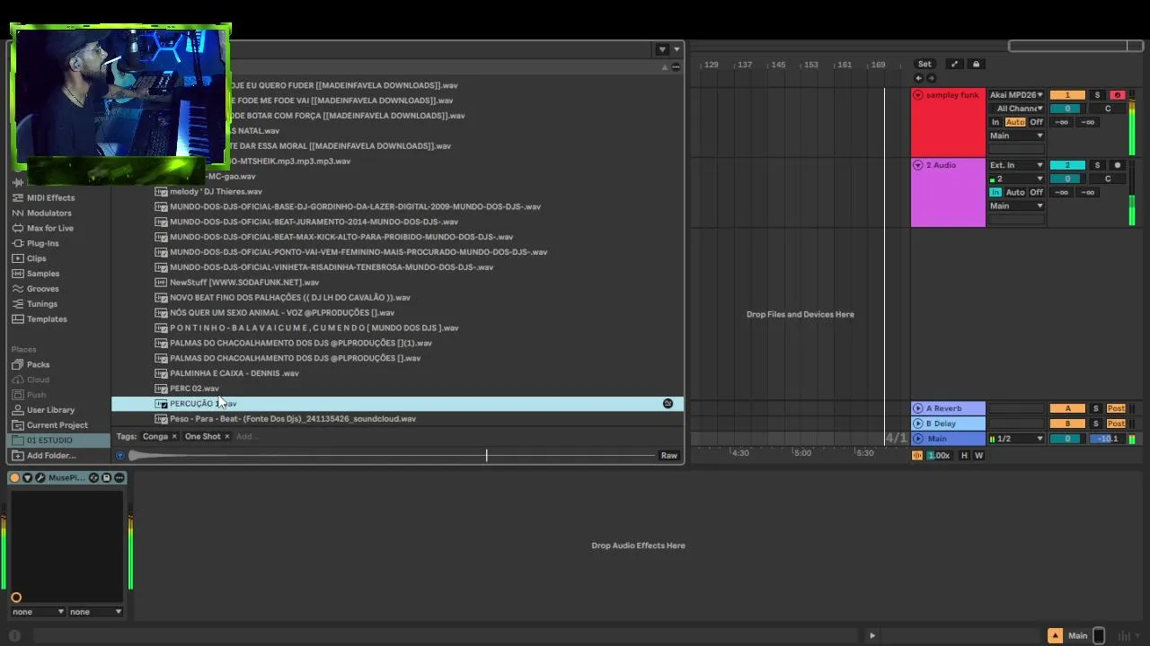Remove the Conga tag
Viewport: 1150px width, 646px height.
click(x=174, y=437)
